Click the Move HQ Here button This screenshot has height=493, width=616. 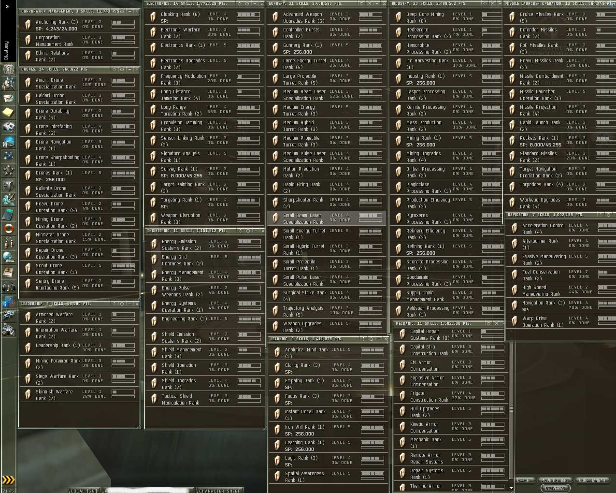click(x=555, y=480)
